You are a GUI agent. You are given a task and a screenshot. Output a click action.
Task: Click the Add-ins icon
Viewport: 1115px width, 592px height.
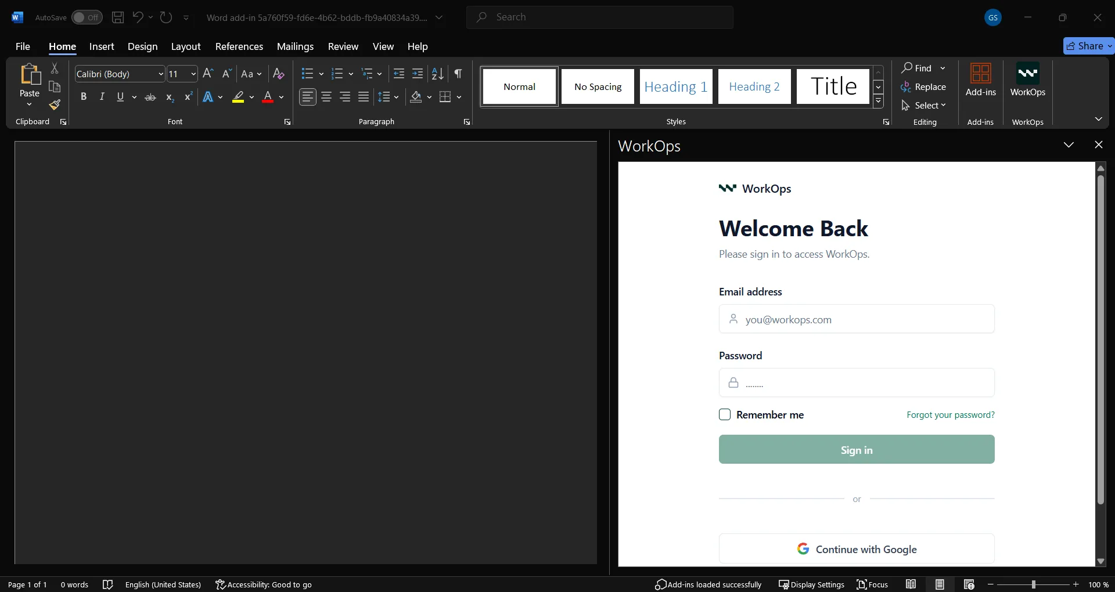tap(980, 80)
